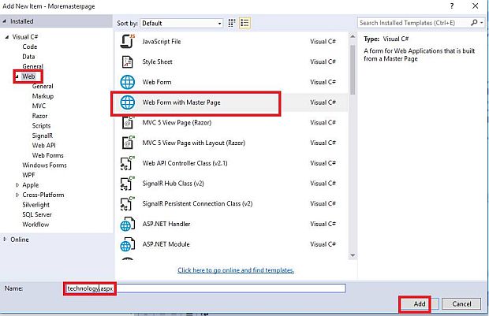This screenshot has width=489, height=316.
Task: Select the Silverlight category
Action: point(35,205)
